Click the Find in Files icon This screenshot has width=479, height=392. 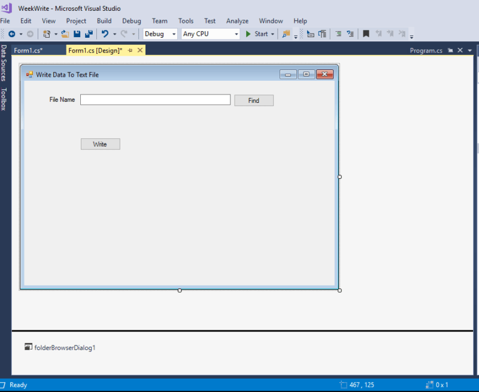[x=286, y=34]
